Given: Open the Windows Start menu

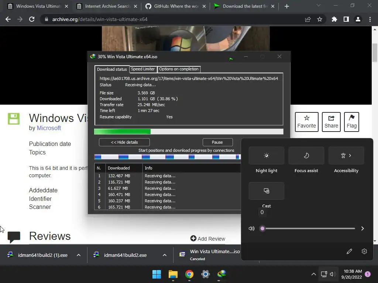Looking at the screenshot, I should [x=157, y=274].
